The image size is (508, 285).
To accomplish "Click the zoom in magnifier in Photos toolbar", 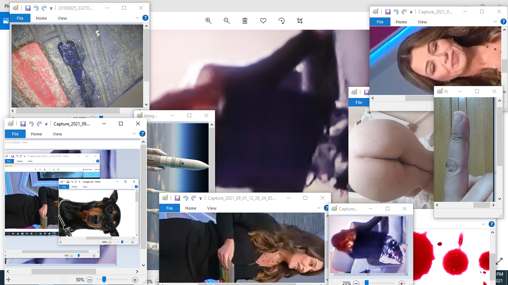I will point(209,21).
